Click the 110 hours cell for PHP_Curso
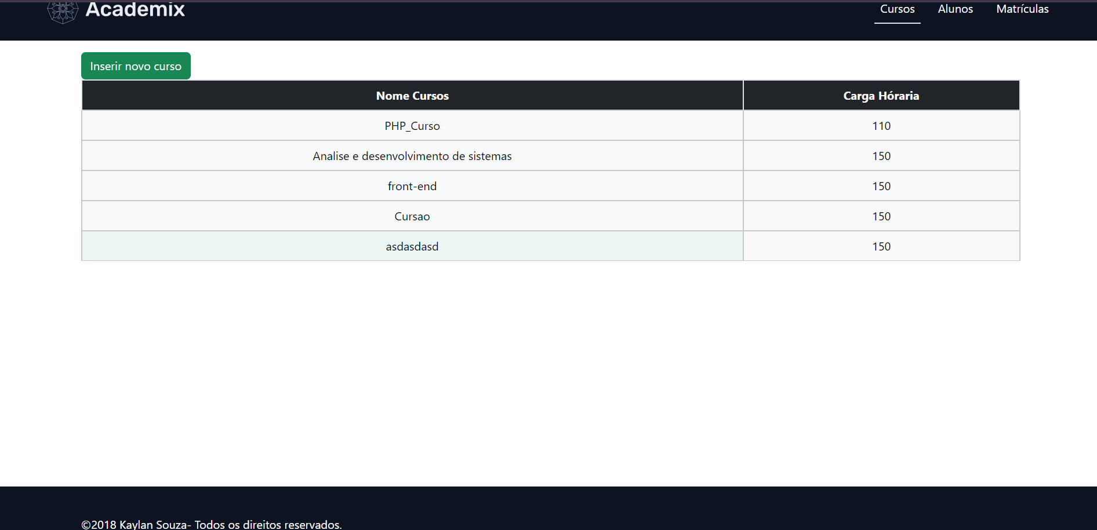The image size is (1097, 530). (x=881, y=126)
